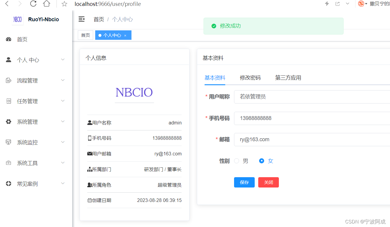Click user icon next to 用户名称
The image size is (390, 227).
pyautogui.click(x=90, y=123)
